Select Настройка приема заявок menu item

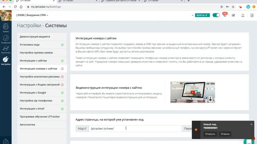coord(42,52)
